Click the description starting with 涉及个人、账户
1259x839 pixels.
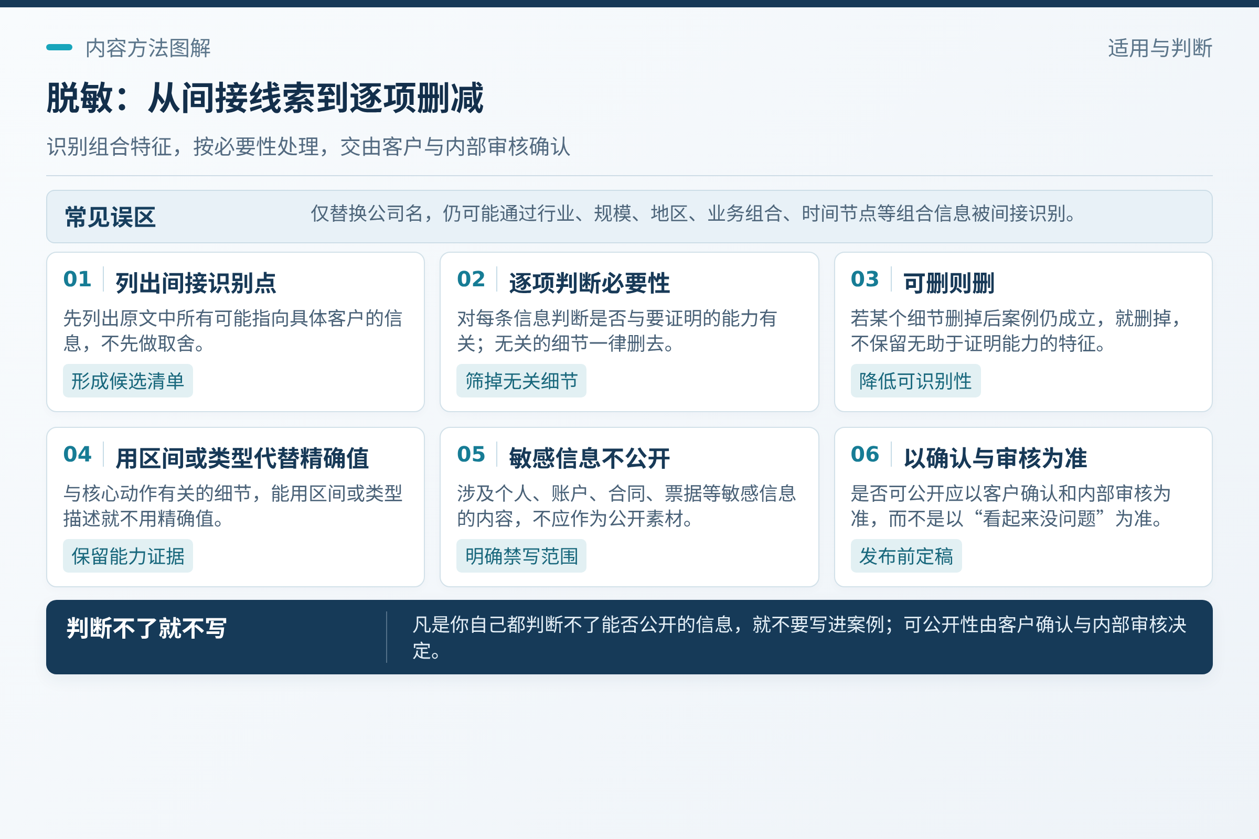[x=626, y=505]
